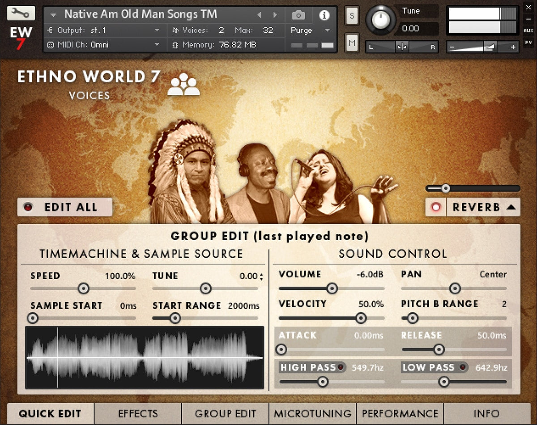The width and height of the screenshot is (537, 425).
Task: Switch to the Quick Edit tab
Action: (50, 413)
